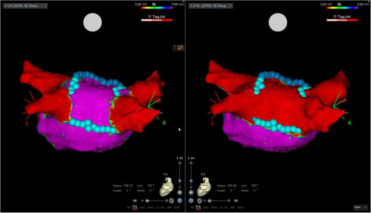The height and width of the screenshot is (213, 371).
Task: Select the AP view in right pane
Action: click(x=191, y=208)
